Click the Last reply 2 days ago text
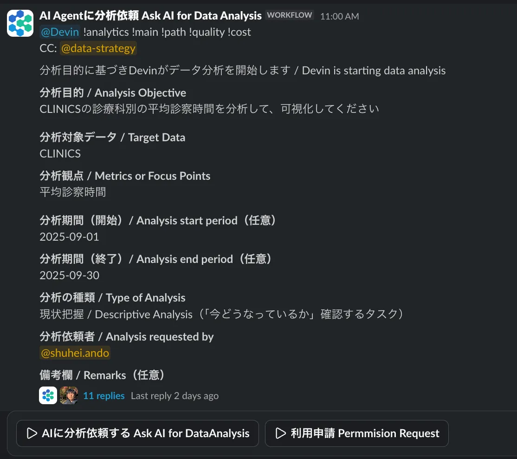 [x=174, y=395]
